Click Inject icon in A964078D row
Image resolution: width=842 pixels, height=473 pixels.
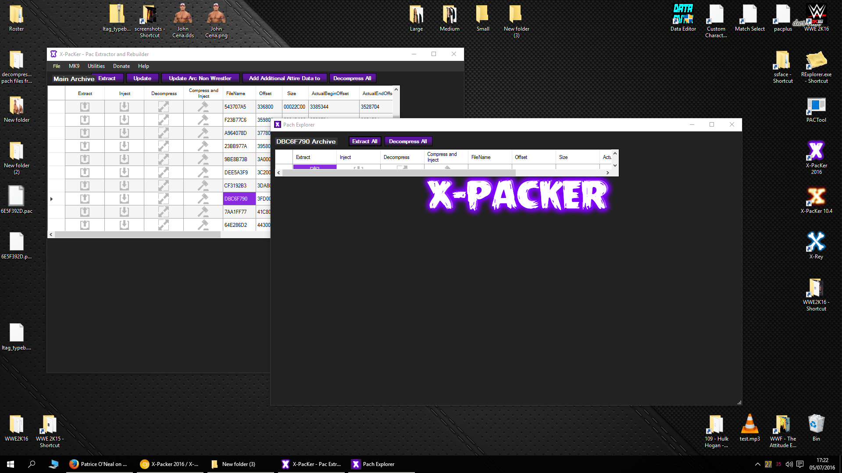pos(124,133)
